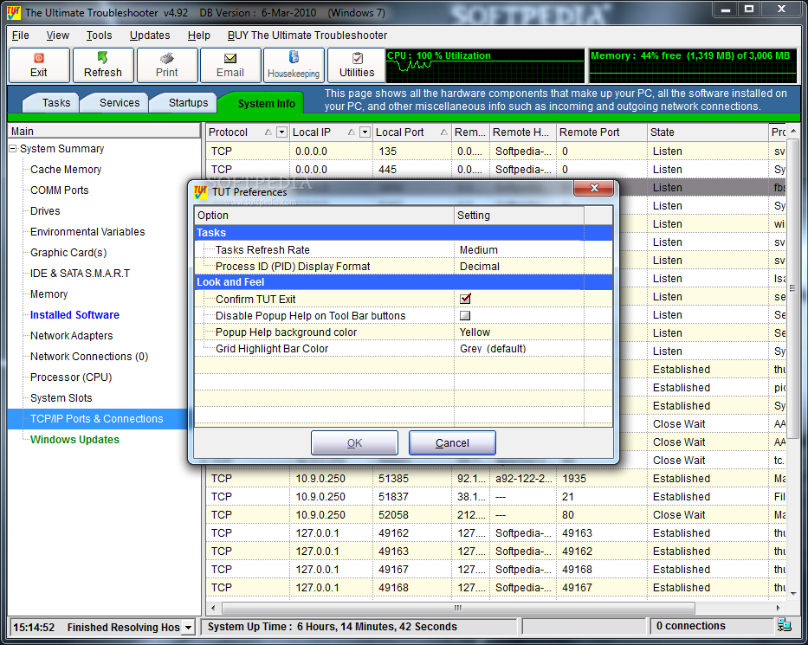Change Grid Highlight Bar Color Grey setting

[519, 349]
